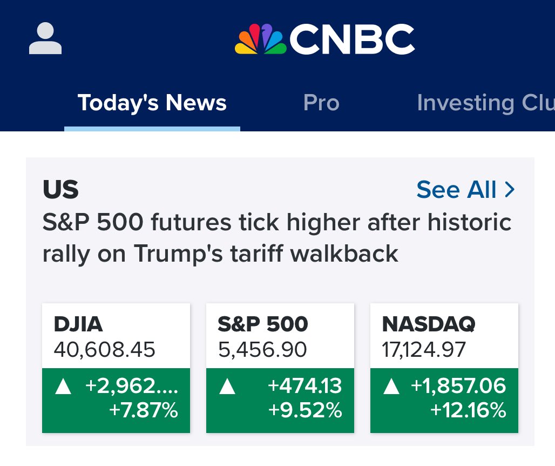The image size is (555, 466).
Task: Click the chevron beside See All
Action: (509, 190)
